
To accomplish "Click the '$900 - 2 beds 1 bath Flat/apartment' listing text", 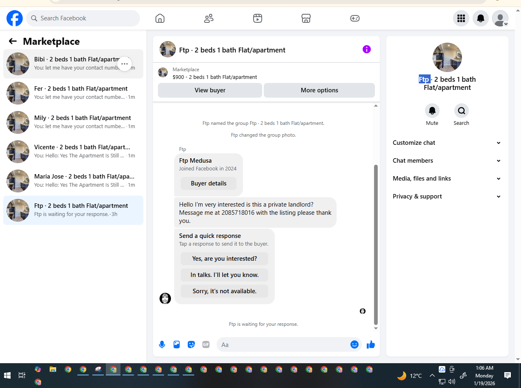I will click(215, 77).
